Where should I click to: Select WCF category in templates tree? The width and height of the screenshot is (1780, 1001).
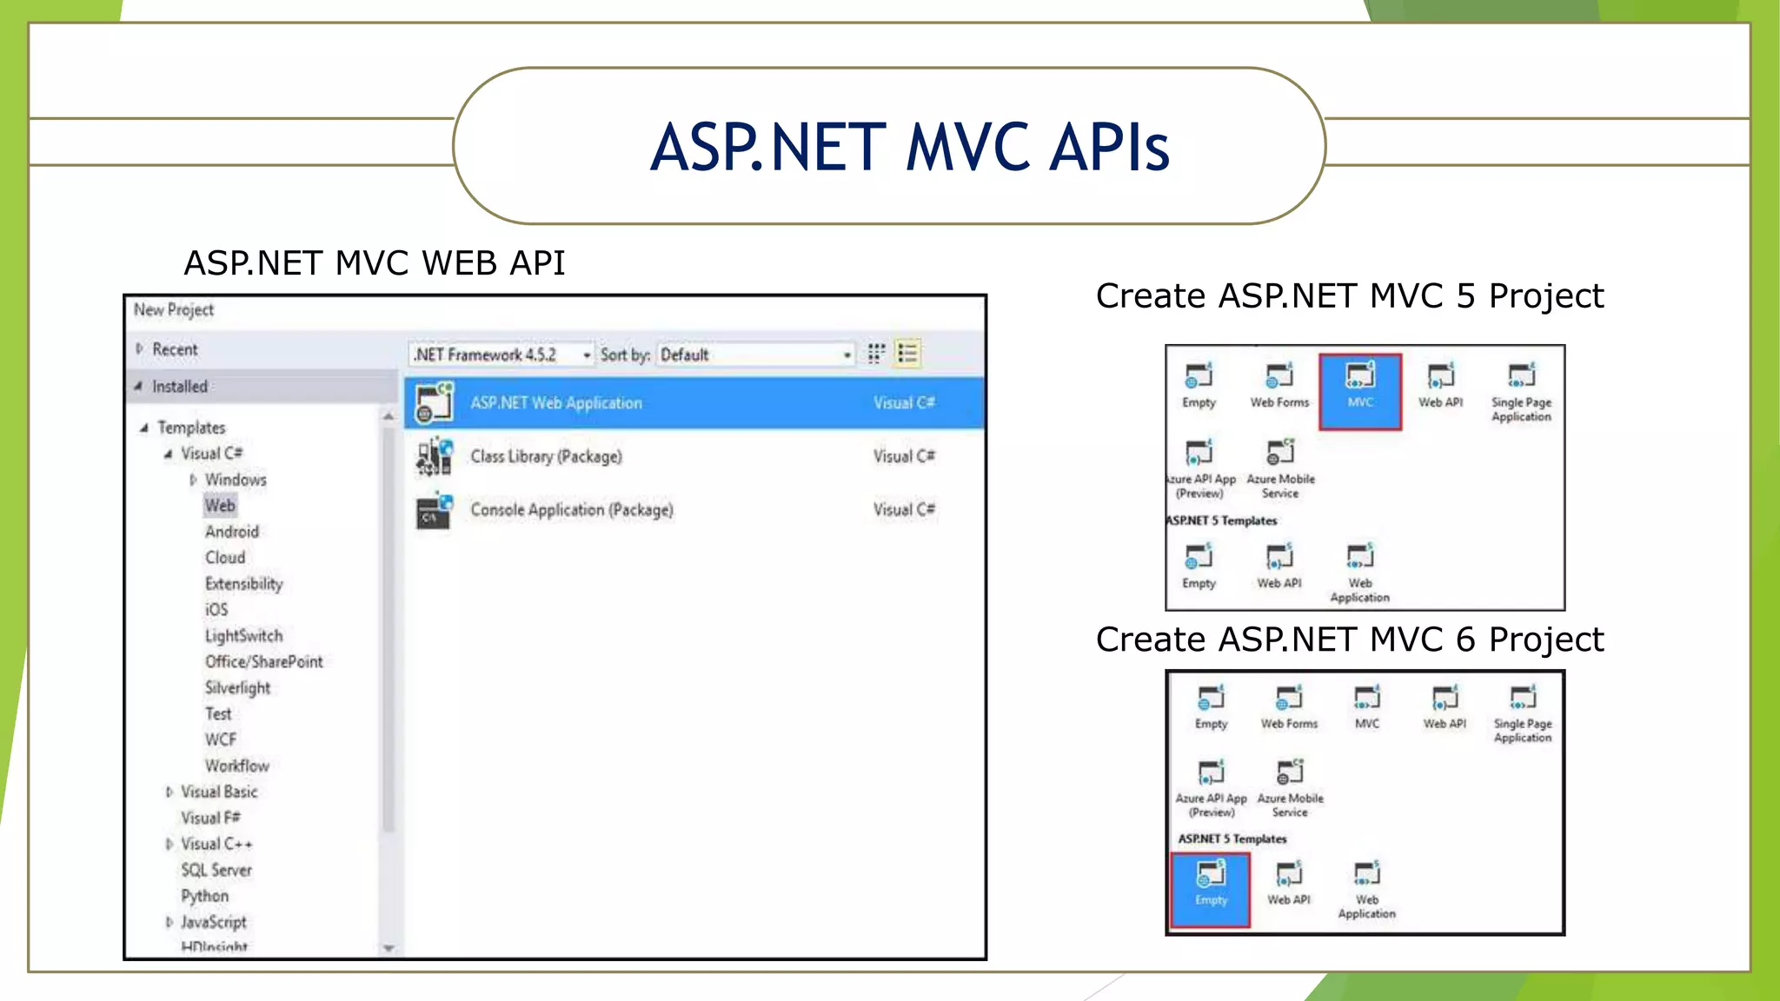coord(221,739)
